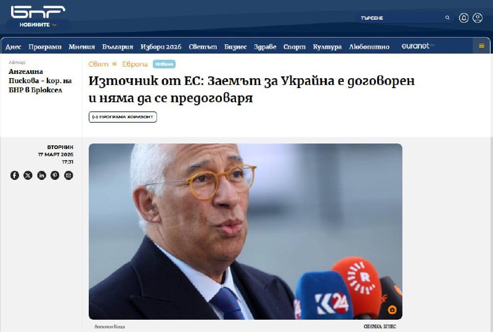The height and width of the screenshot is (332, 493).
Task: Share the article on X
Action: tap(28, 176)
